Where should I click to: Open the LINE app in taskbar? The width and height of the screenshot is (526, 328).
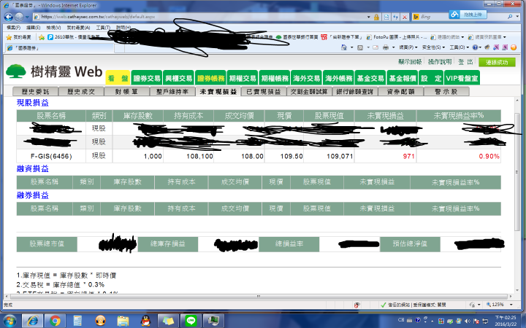pos(191,321)
